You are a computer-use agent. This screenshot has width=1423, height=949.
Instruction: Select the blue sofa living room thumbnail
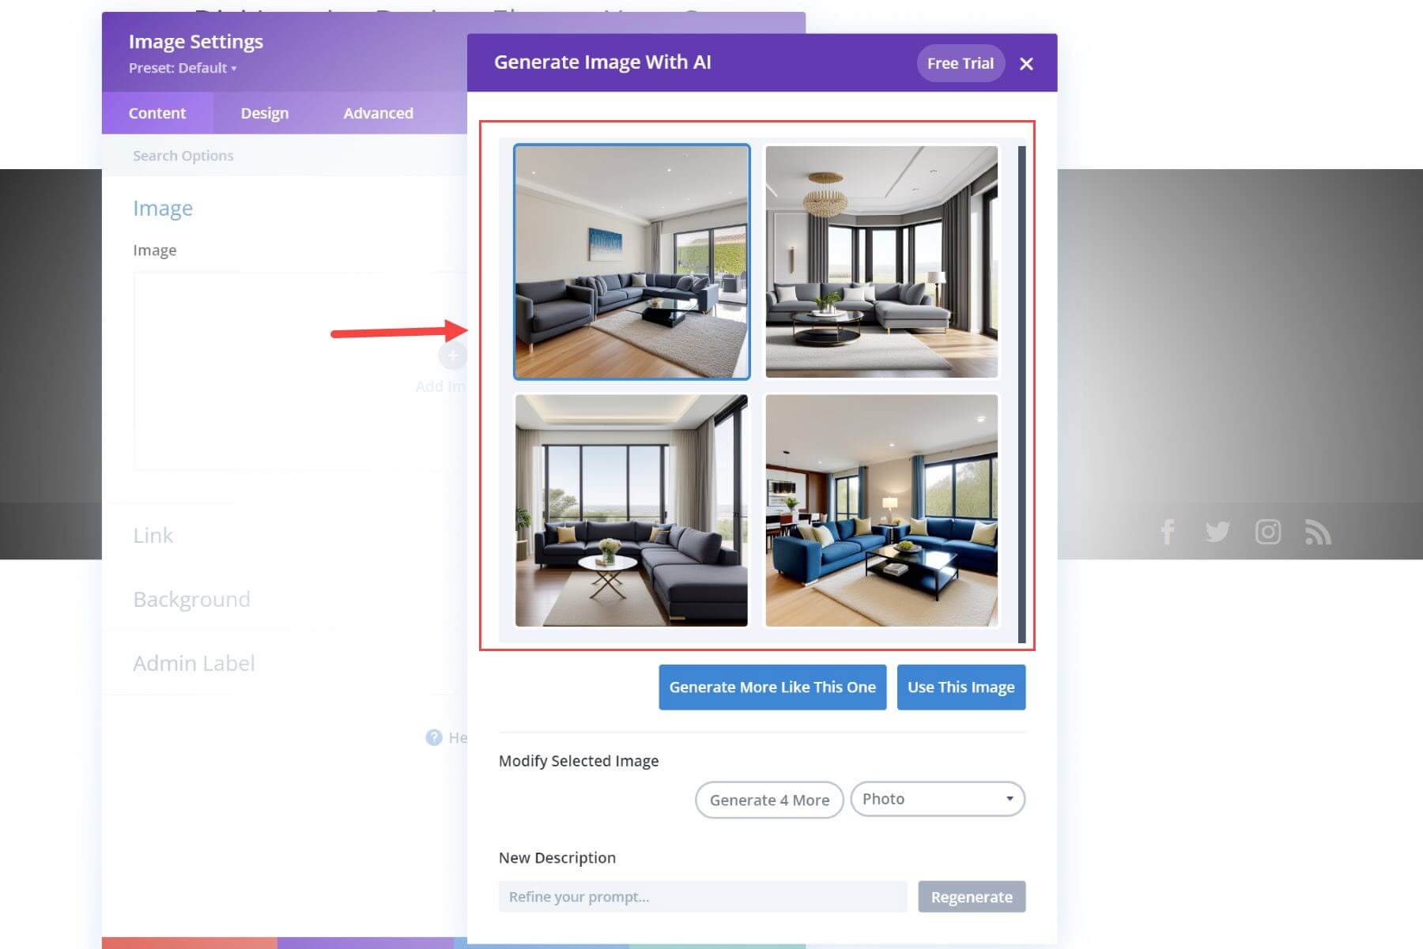coord(881,510)
